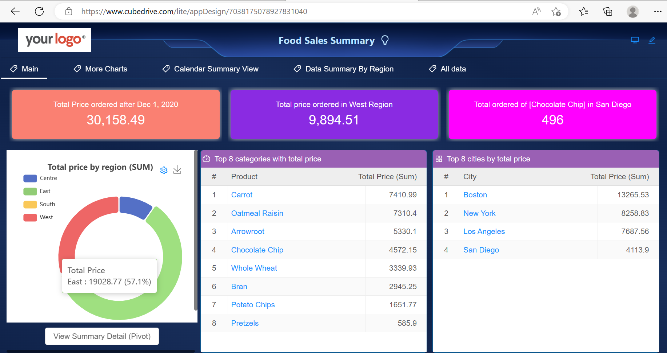Open the New York city link
The height and width of the screenshot is (353, 667).
[479, 213]
